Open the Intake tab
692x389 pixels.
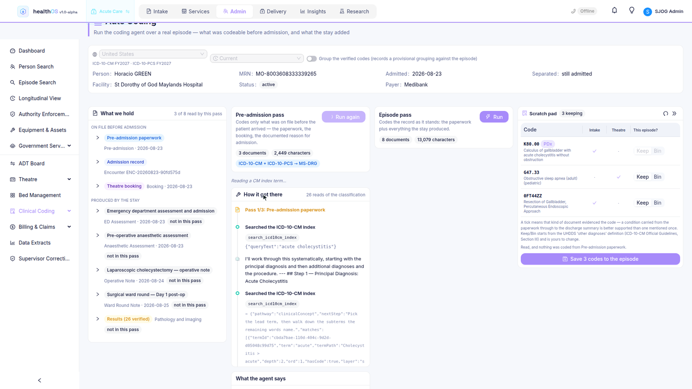157,12
